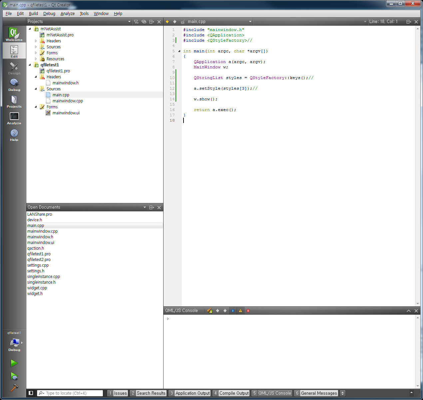423x400 pixels.
Task: Split the Open Documents panel
Action: pos(152,207)
